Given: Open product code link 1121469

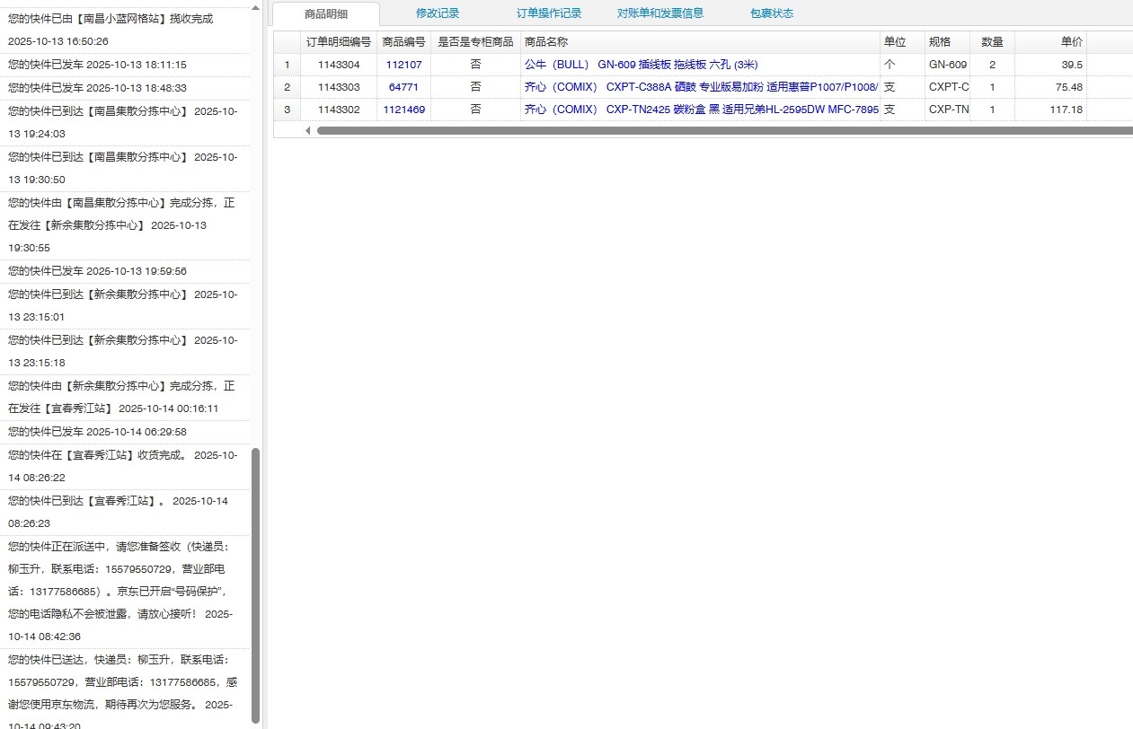Looking at the screenshot, I should [403, 110].
